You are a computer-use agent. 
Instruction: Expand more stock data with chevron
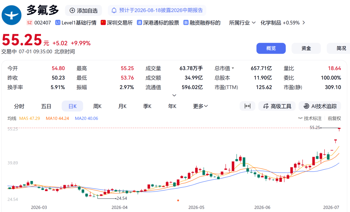[174, 95]
